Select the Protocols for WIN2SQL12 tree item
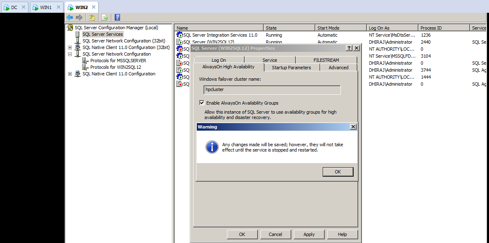This screenshot has width=489, height=243. pos(101,67)
